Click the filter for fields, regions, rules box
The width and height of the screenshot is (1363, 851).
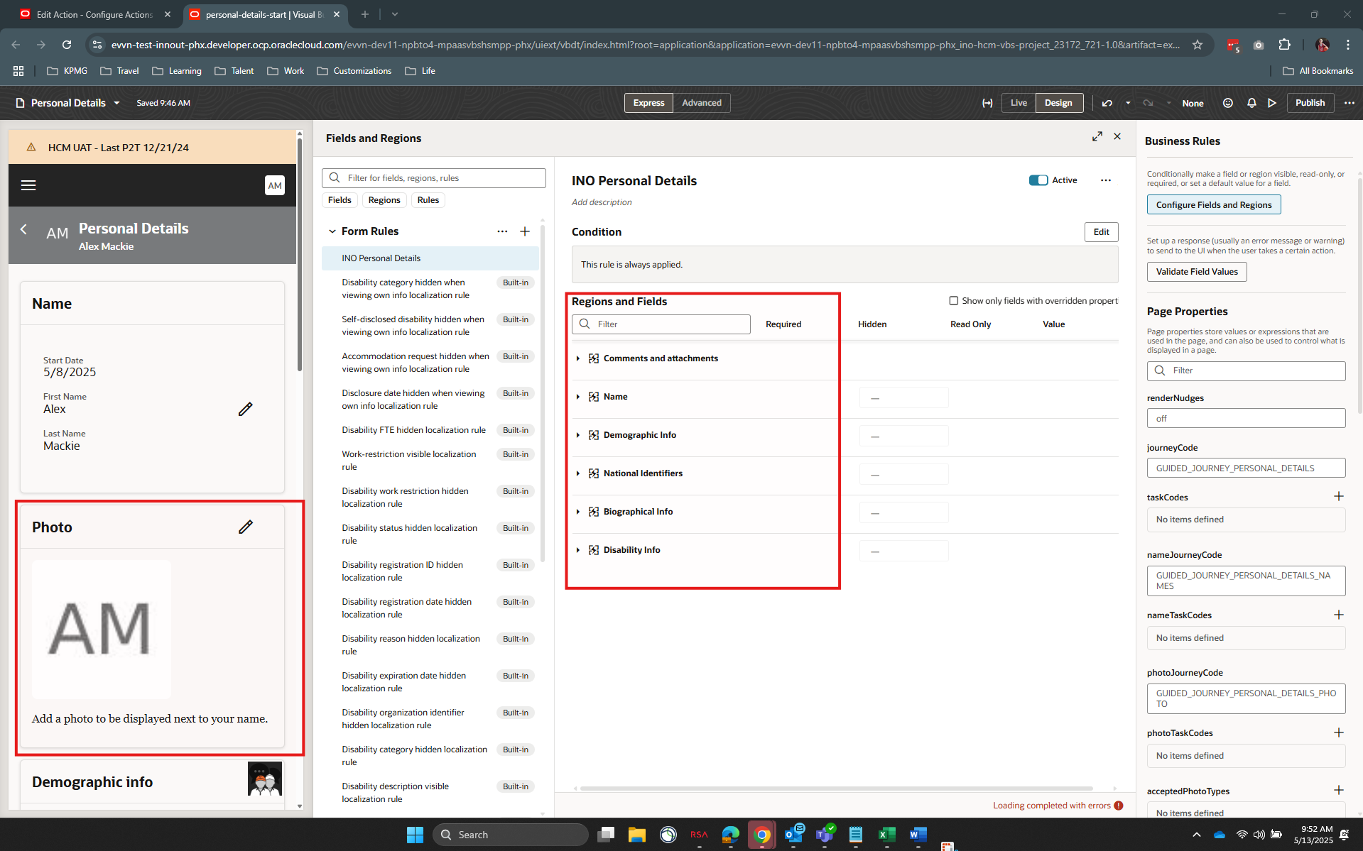(433, 178)
